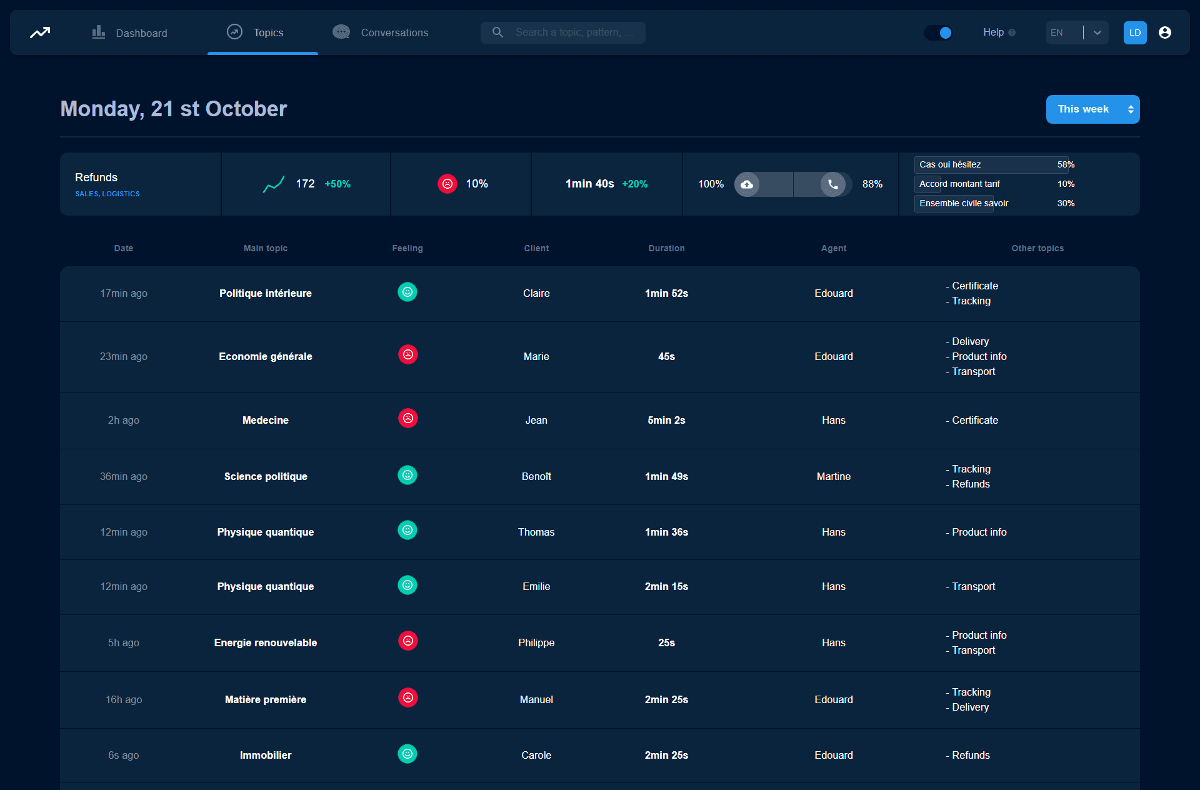Click the sad face in Jean's row
Viewport: 1200px width, 790px height.
[x=408, y=418]
